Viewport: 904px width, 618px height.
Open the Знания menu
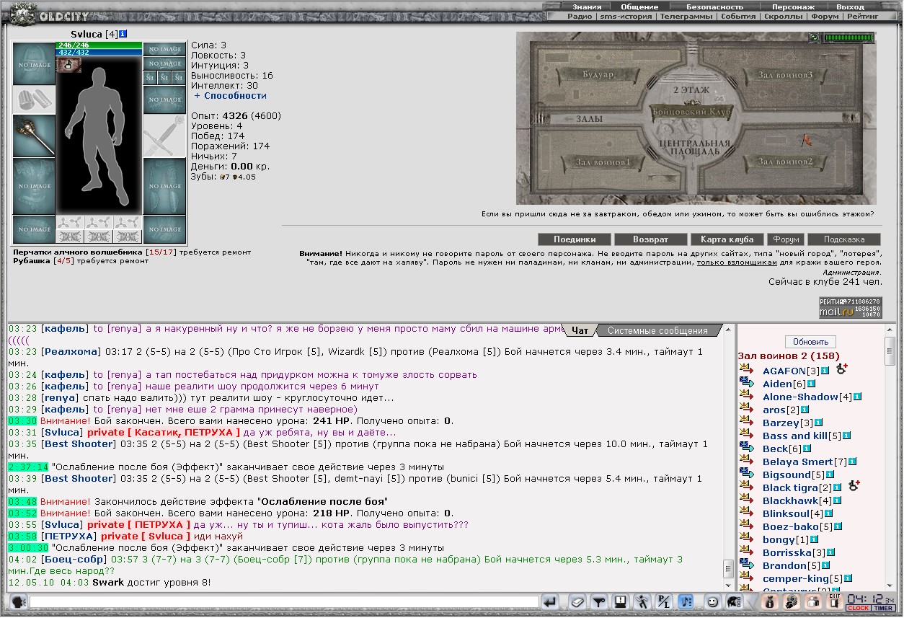(588, 6)
